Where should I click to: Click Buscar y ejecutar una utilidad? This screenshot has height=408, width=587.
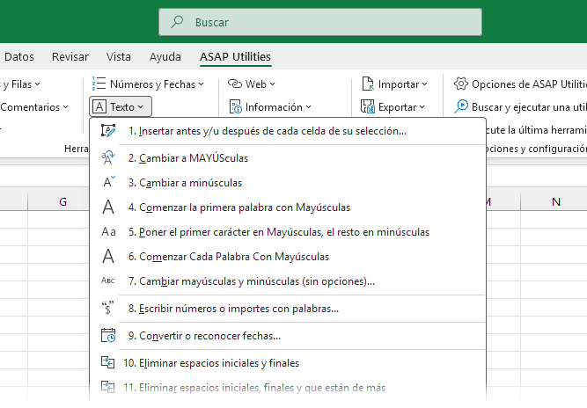click(520, 107)
